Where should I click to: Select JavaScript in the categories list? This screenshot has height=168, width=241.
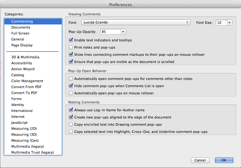[x=20, y=123]
